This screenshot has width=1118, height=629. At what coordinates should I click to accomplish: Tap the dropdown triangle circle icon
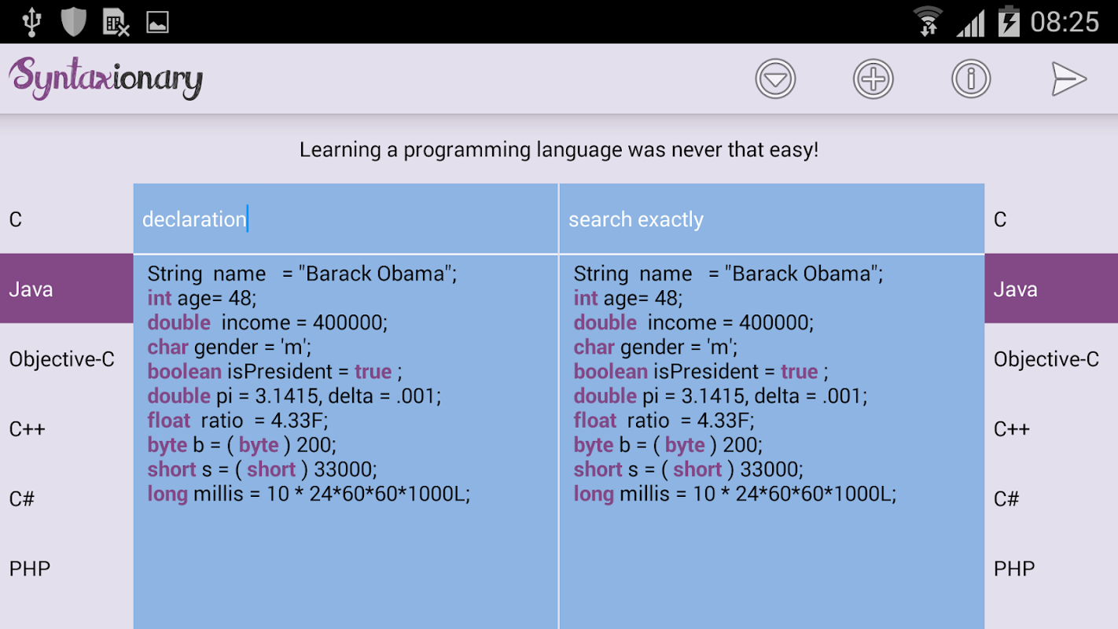(775, 79)
